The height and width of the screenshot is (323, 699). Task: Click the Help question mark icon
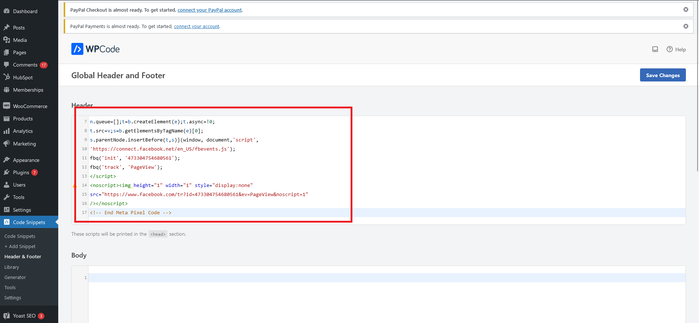(x=670, y=49)
